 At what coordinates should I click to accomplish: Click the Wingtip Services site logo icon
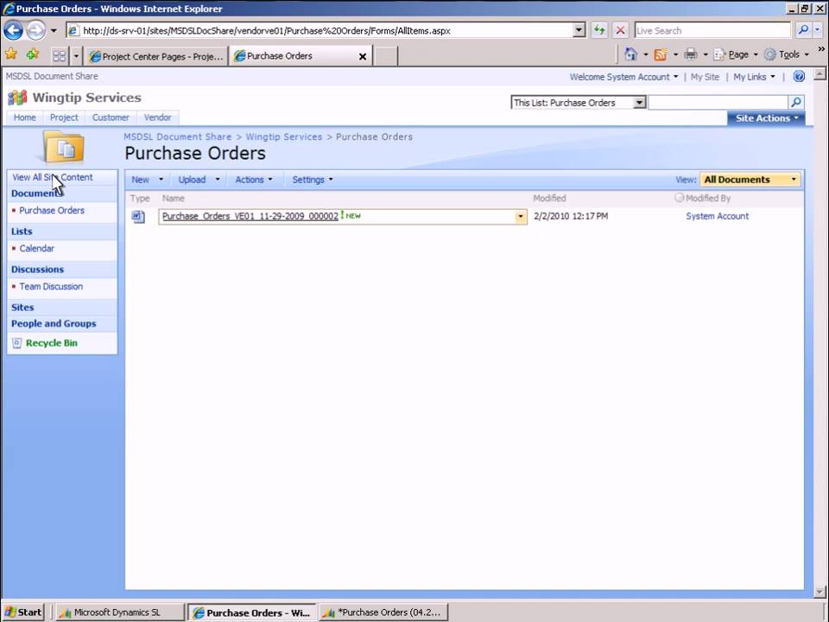pos(17,98)
